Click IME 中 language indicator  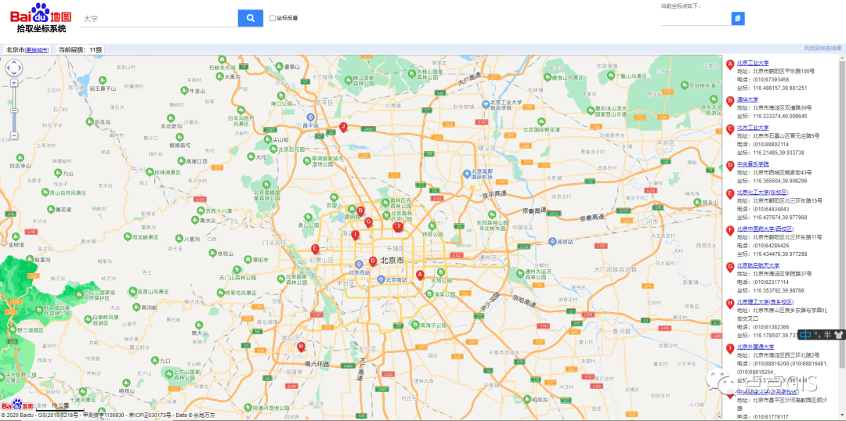pyautogui.click(x=805, y=334)
